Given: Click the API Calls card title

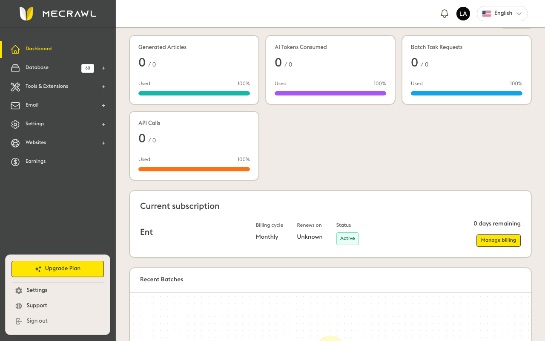Looking at the screenshot, I should pyautogui.click(x=149, y=123).
